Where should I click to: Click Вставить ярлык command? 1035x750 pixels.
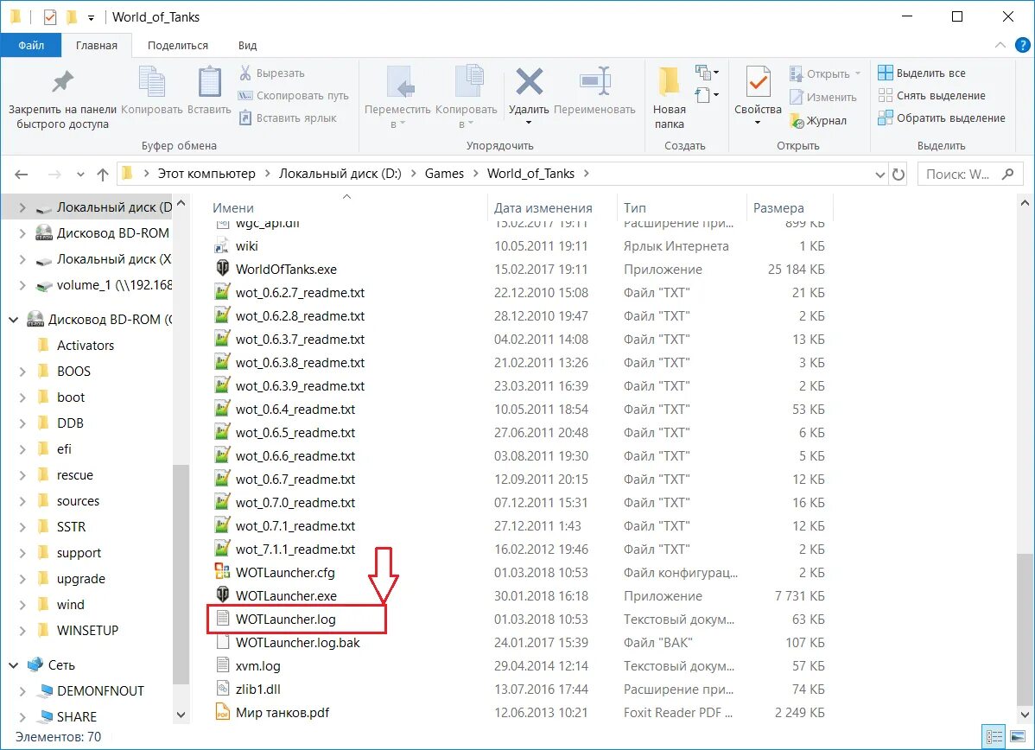[288, 118]
